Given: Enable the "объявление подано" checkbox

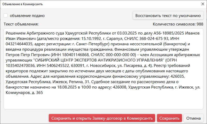Looking at the screenshot, I should click(x=6, y=15).
